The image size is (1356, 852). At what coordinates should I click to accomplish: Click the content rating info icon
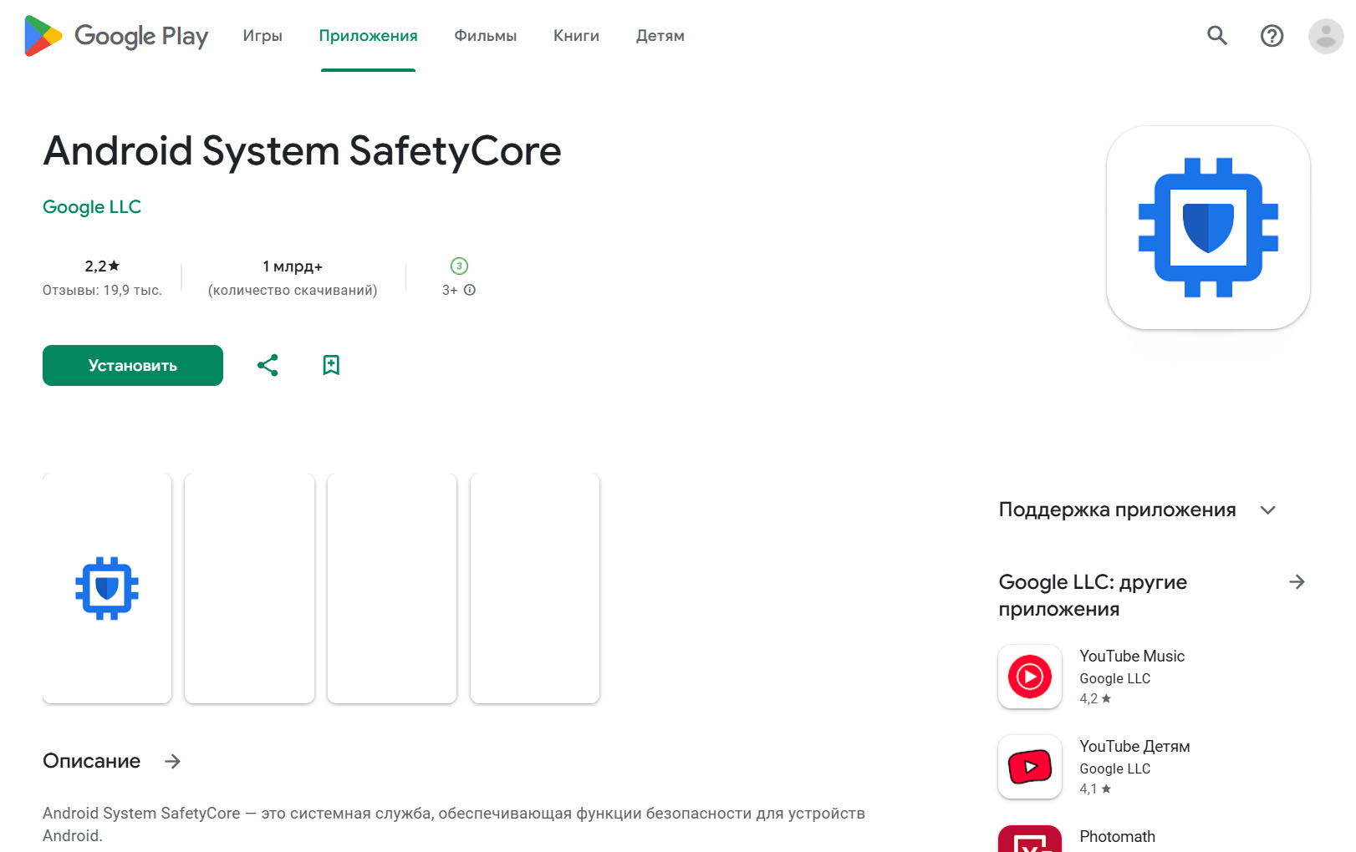click(470, 290)
